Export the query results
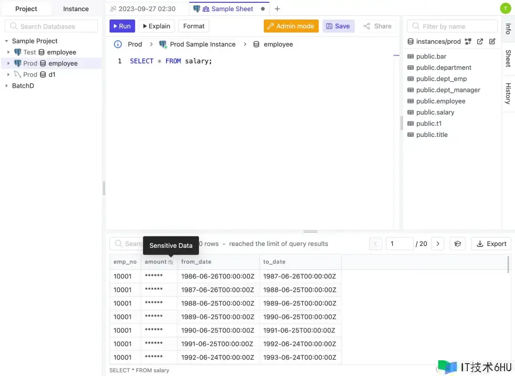 491,244
